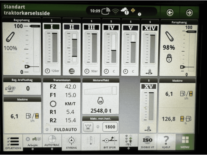This screenshot has height=155, width=207.
Task: Open SCV III timer set to 90er
Action: click(91, 71)
